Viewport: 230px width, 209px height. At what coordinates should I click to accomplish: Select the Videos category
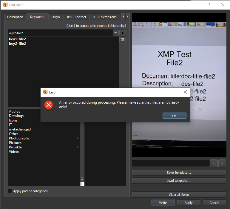pyautogui.click(x=14, y=152)
